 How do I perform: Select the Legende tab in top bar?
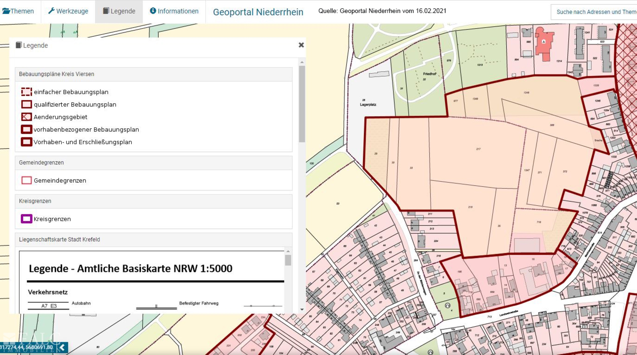(119, 11)
